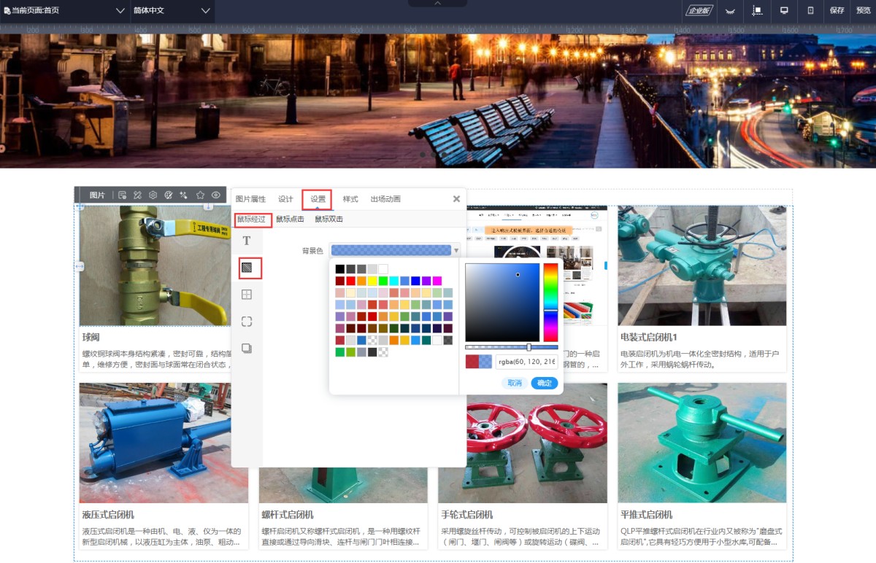
Task: Pick the white swatch in top palette row
Action: click(383, 269)
